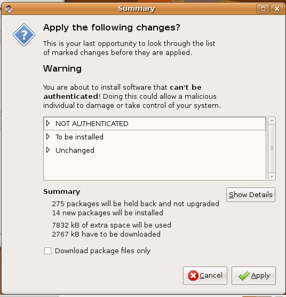Image resolution: width=286 pixels, height=297 pixels.
Task: Click the Show Details button
Action: point(251,195)
